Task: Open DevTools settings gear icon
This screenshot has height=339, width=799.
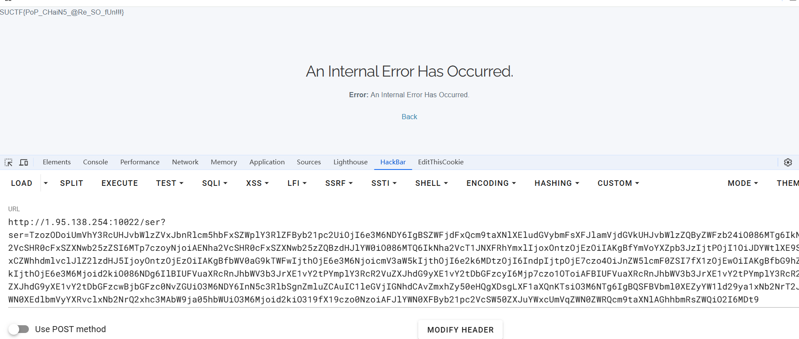Action: point(788,162)
